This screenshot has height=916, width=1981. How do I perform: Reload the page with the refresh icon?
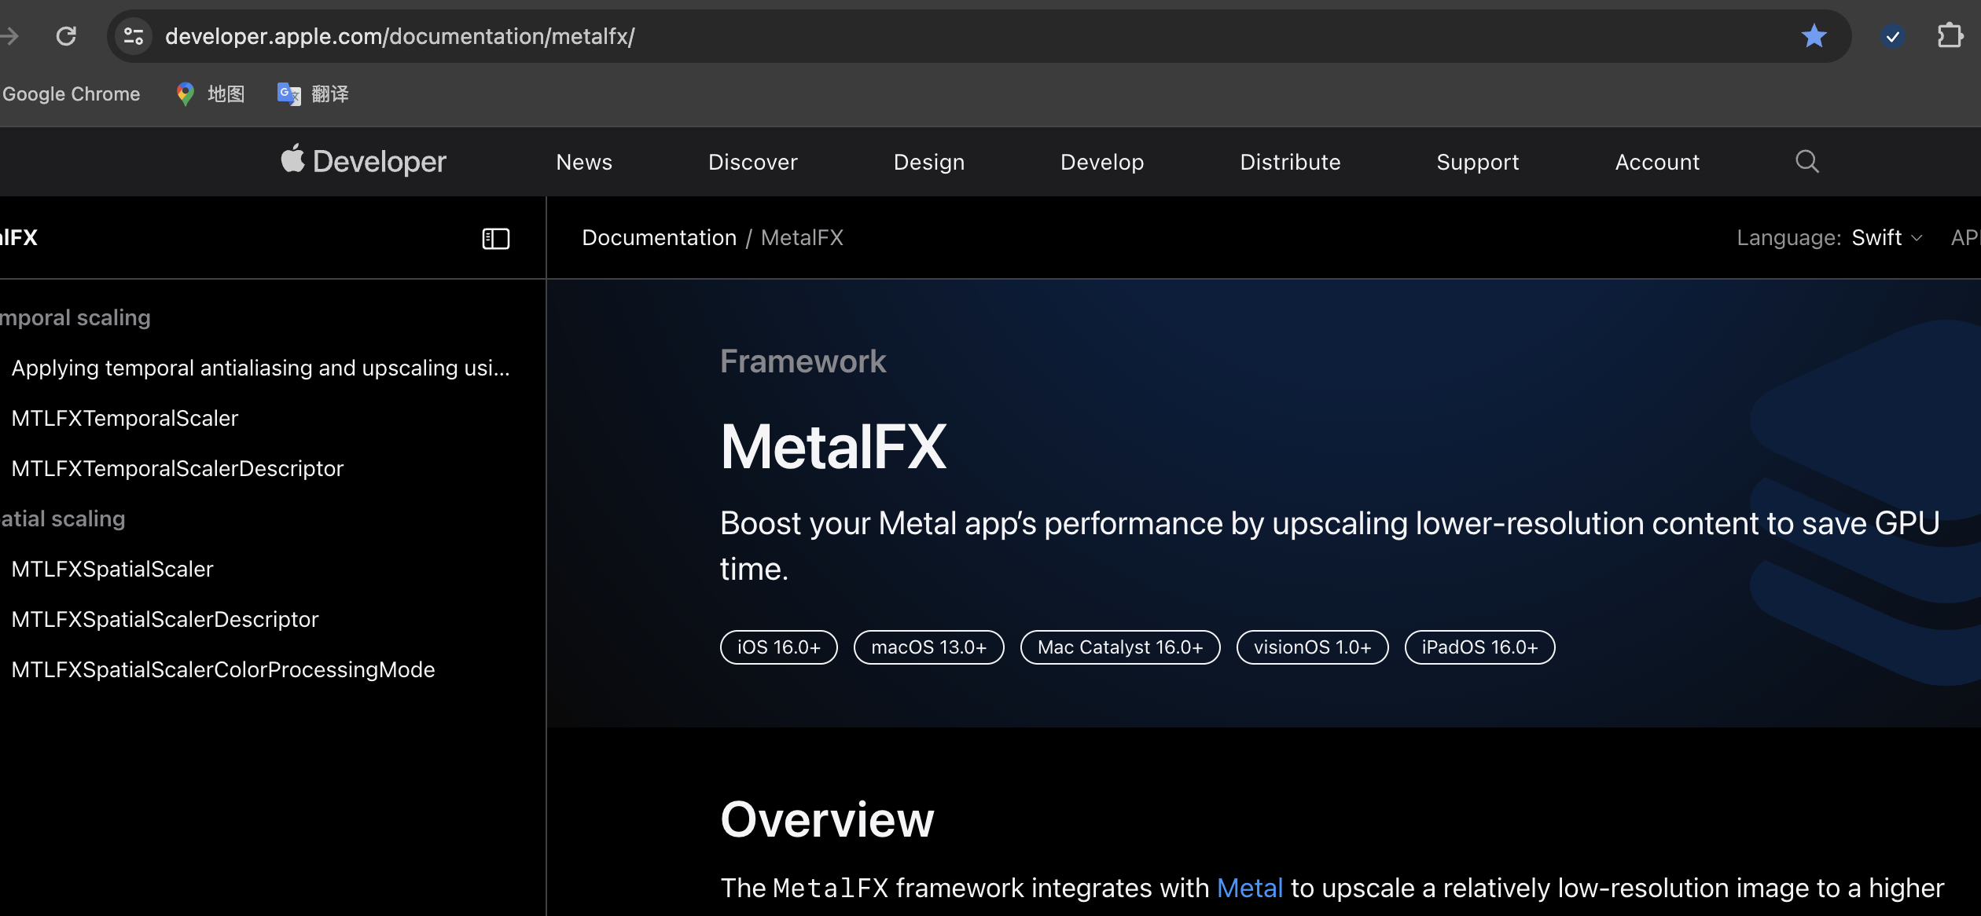click(x=66, y=36)
